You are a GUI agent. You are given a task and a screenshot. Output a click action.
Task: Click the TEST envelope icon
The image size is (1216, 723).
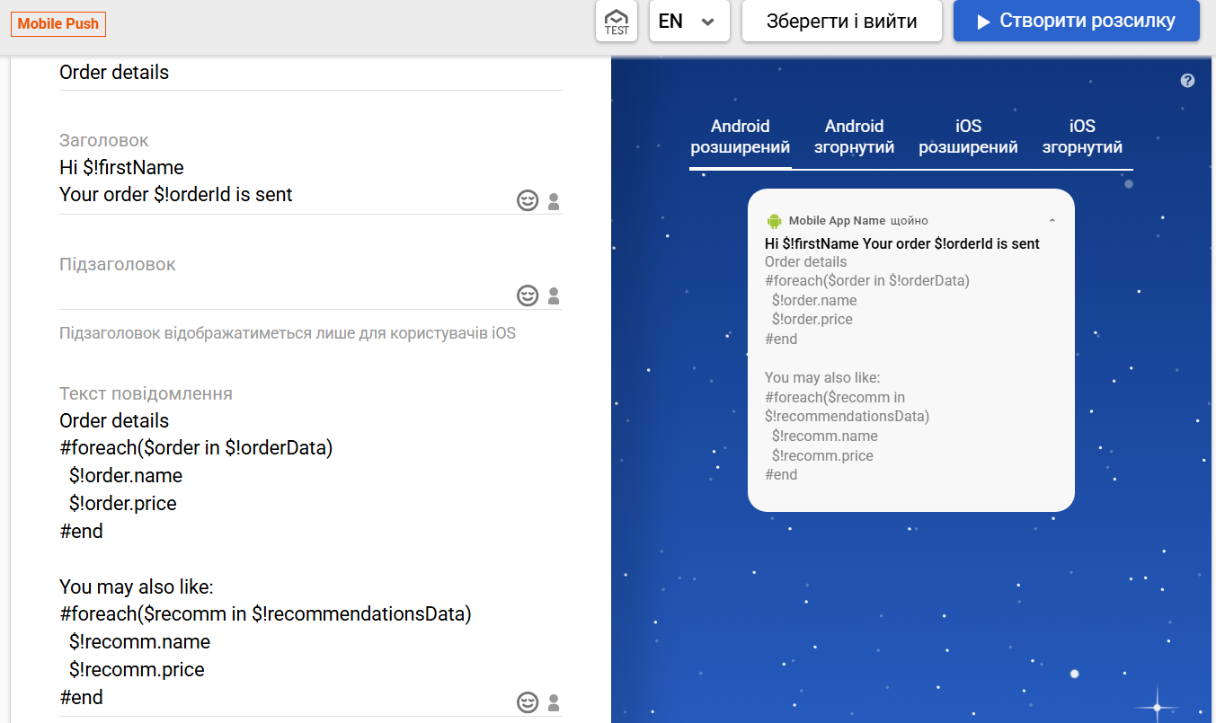pyautogui.click(x=617, y=21)
